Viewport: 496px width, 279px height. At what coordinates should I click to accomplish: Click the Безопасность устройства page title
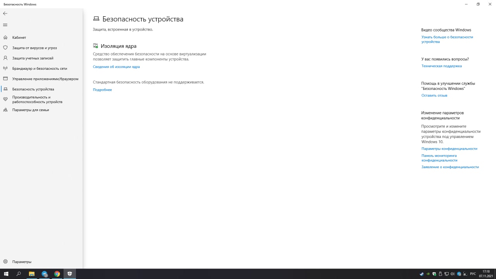pyautogui.click(x=143, y=19)
